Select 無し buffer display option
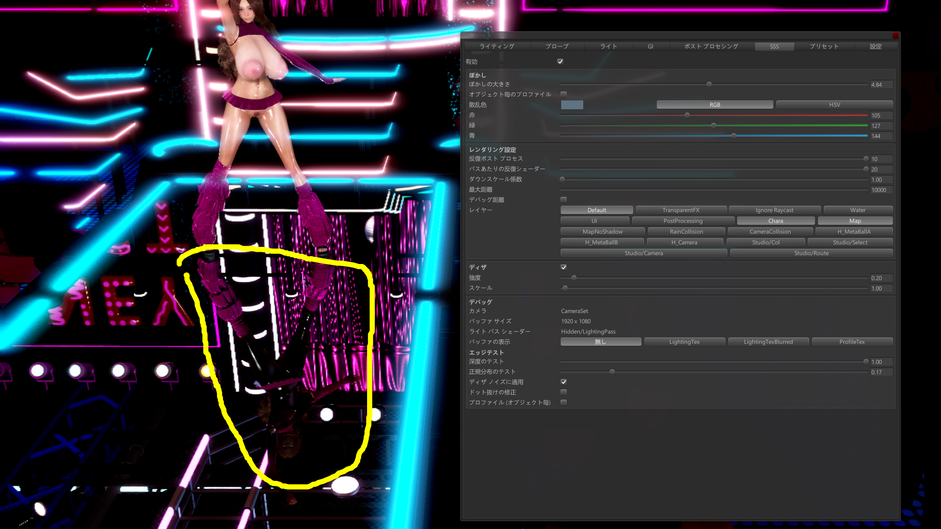Screen dimensions: 941x529 [x=600, y=342]
